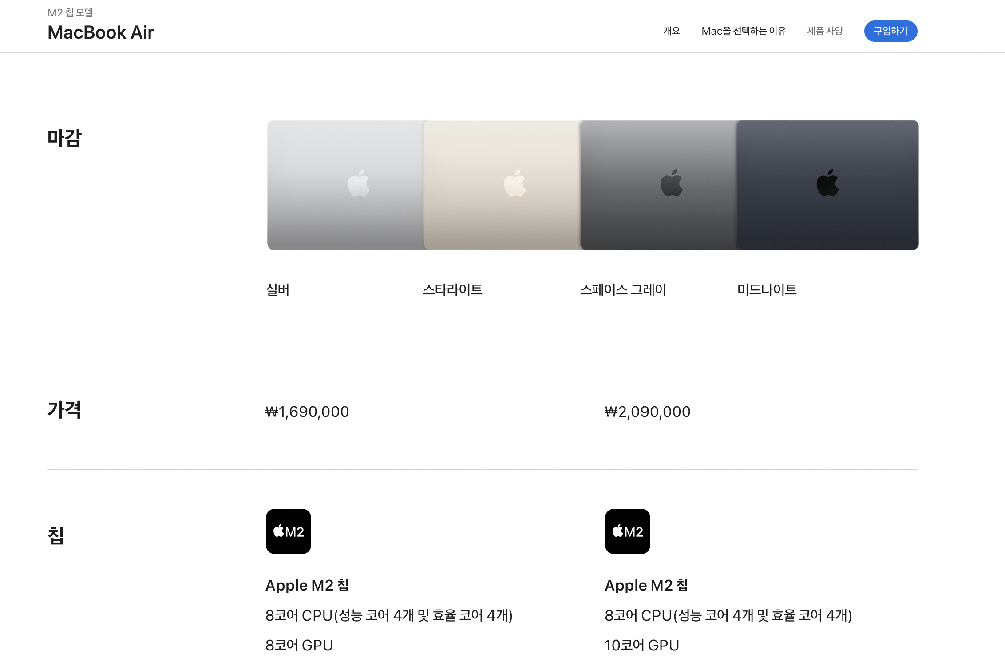The height and width of the screenshot is (658, 1005).
Task: Click Apple logo on Starlight MacBook
Action: click(515, 183)
